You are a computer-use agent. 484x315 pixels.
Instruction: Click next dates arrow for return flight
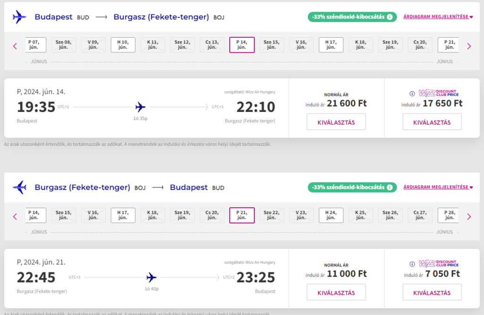tap(469, 216)
